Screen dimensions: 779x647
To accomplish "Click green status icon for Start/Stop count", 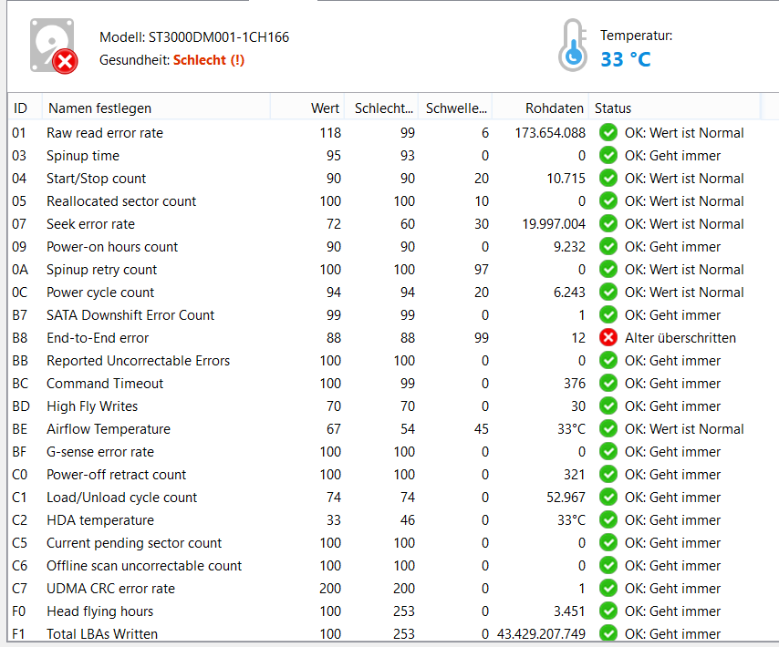I will (x=608, y=179).
